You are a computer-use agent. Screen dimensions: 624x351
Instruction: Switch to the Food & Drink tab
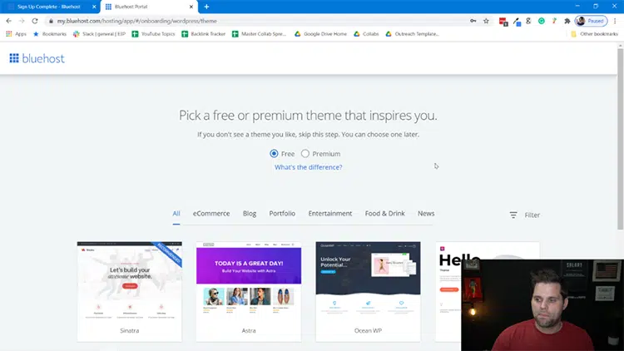tap(384, 214)
